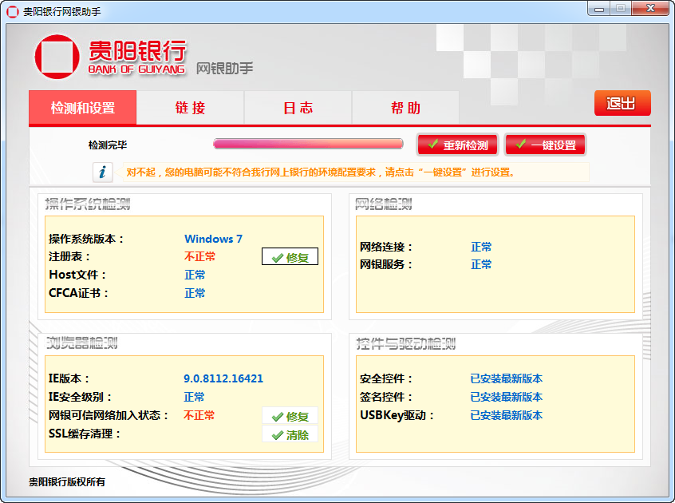Click the Host文件 正常 status
Image resolution: width=675 pixels, height=503 pixels.
click(x=195, y=275)
